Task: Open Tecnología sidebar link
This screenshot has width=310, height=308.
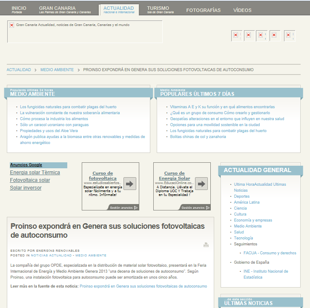Action: pos(244,238)
